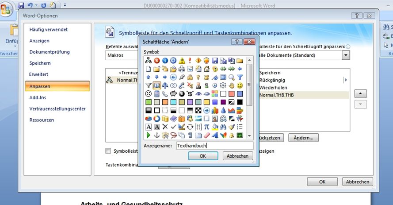Viewport: 393px width, 205px height.
Task: Select the magnifying glass symbol
Action: [232, 77]
